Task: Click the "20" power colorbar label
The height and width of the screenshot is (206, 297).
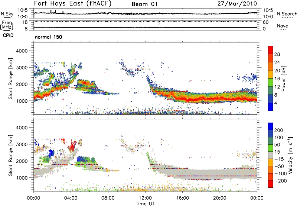Action: coord(277,71)
